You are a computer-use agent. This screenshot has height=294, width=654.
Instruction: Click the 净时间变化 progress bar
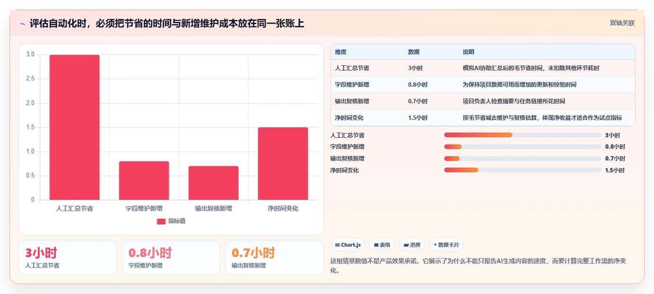(523, 170)
